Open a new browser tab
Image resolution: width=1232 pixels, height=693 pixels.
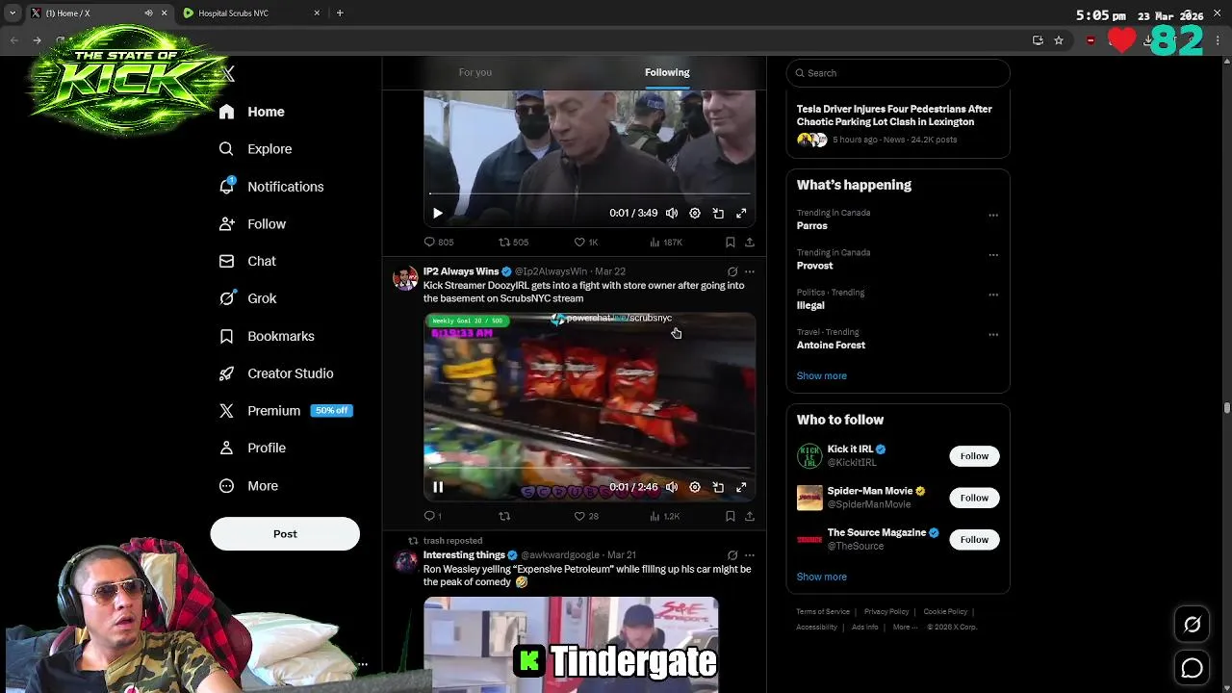point(340,13)
